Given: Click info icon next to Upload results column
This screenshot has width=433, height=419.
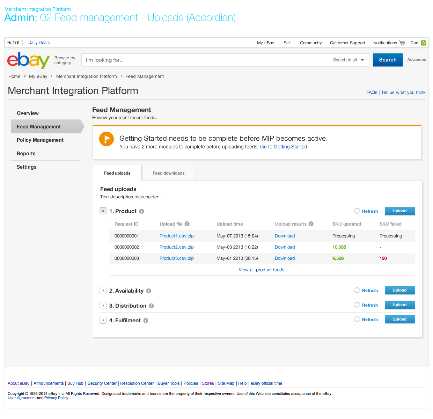Looking at the screenshot, I should pyautogui.click(x=311, y=224).
